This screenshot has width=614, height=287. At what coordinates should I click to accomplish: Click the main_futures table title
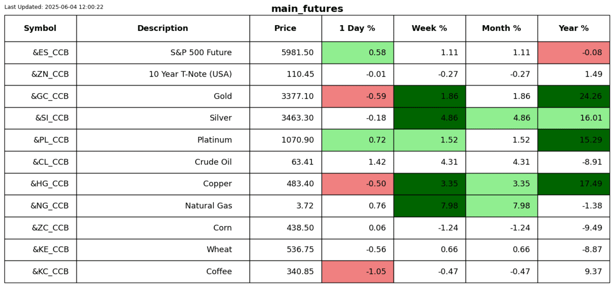307,9
